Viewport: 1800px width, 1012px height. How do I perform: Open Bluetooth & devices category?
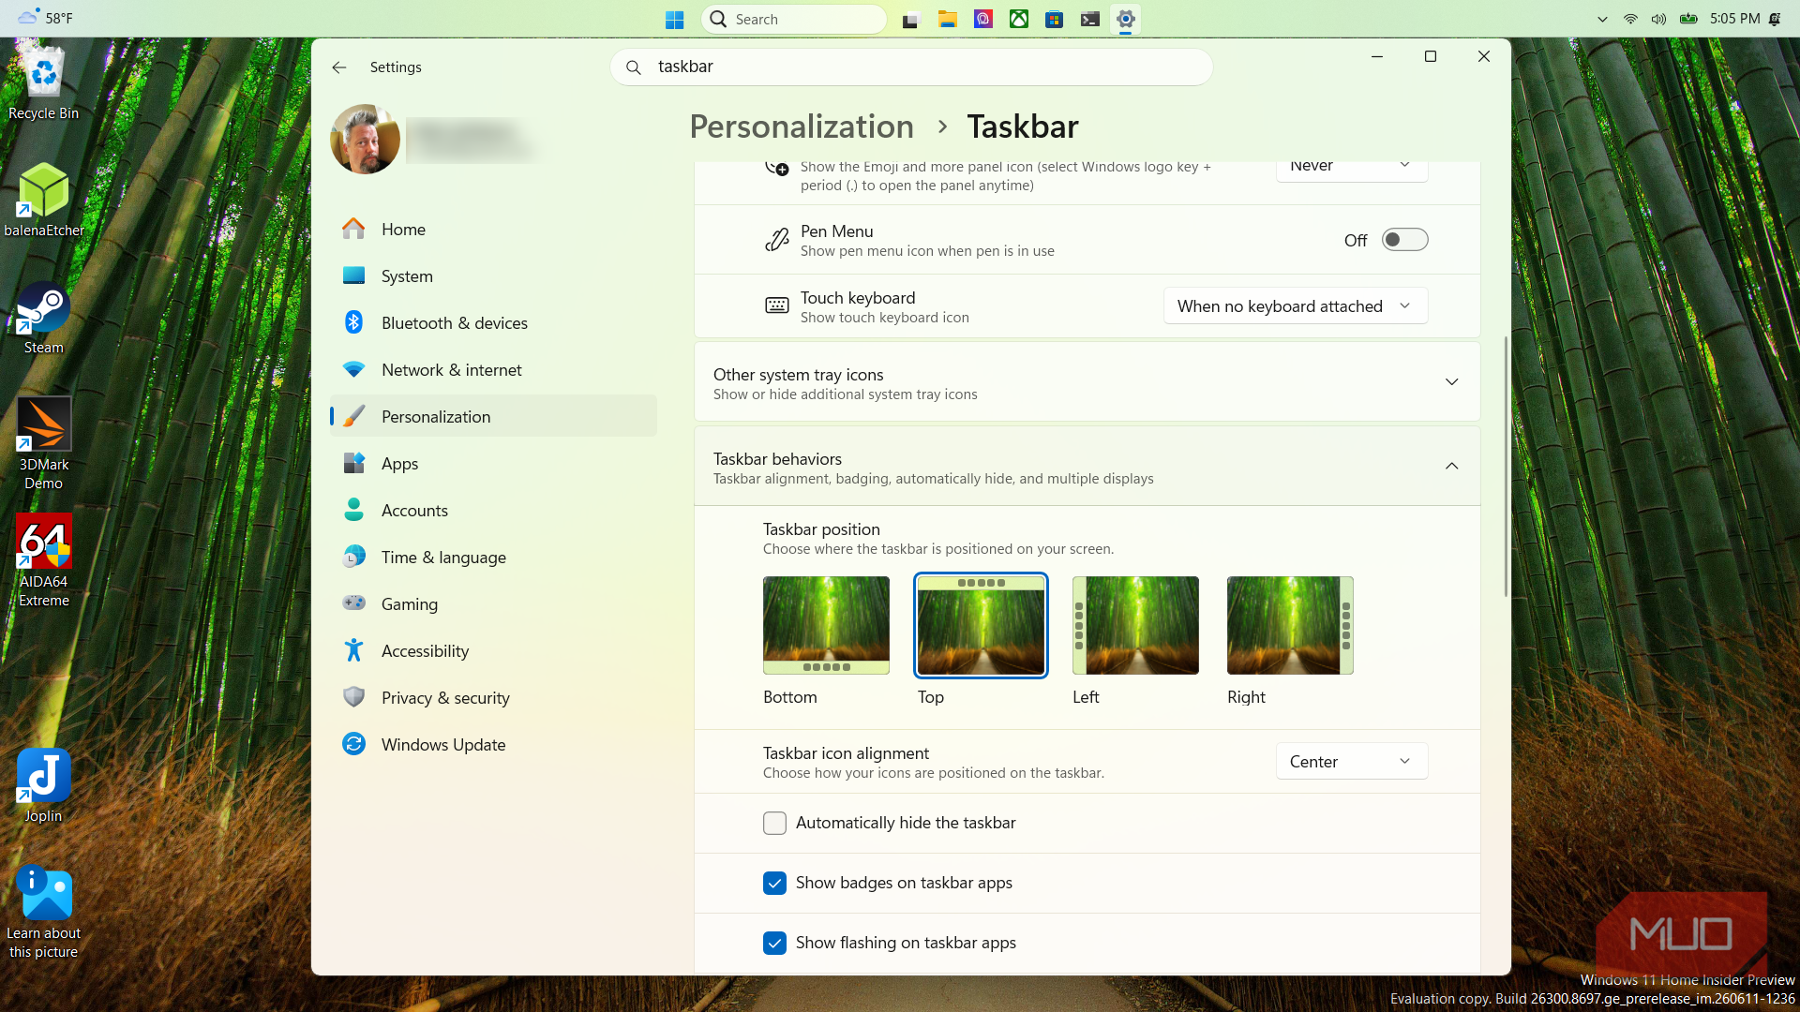coord(493,322)
